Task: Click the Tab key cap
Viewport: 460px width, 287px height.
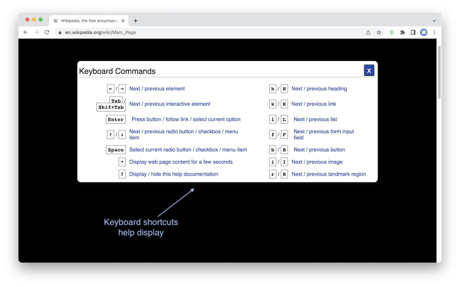Action: pyautogui.click(x=116, y=100)
